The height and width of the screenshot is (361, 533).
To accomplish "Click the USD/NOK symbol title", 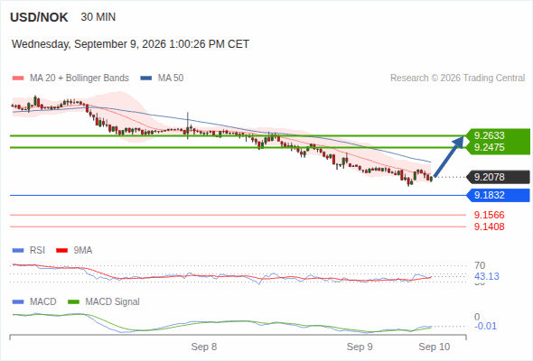I will 39,17.
